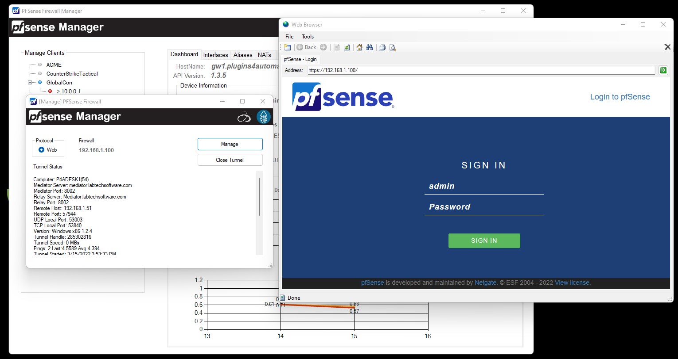Click the green SIGN IN button
This screenshot has width=678, height=359.
point(484,241)
